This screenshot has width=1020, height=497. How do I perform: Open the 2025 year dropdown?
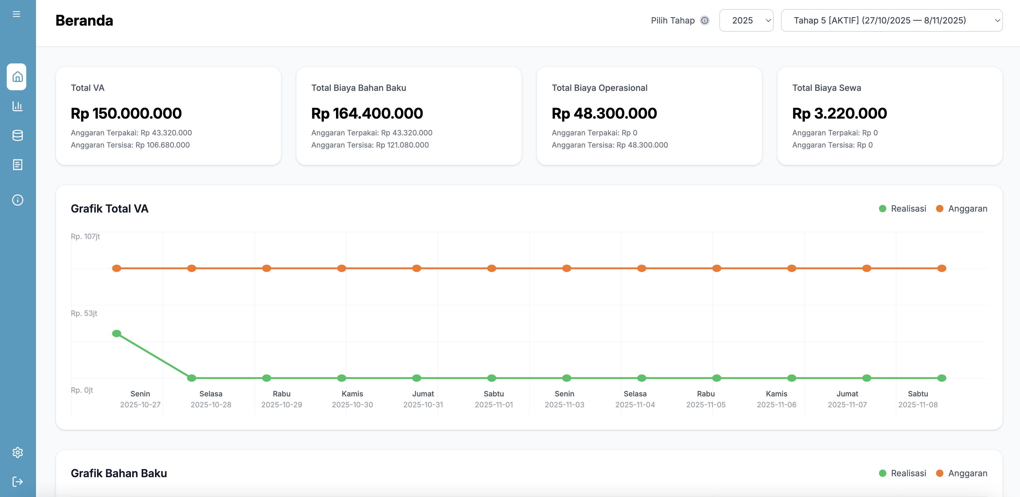point(746,20)
